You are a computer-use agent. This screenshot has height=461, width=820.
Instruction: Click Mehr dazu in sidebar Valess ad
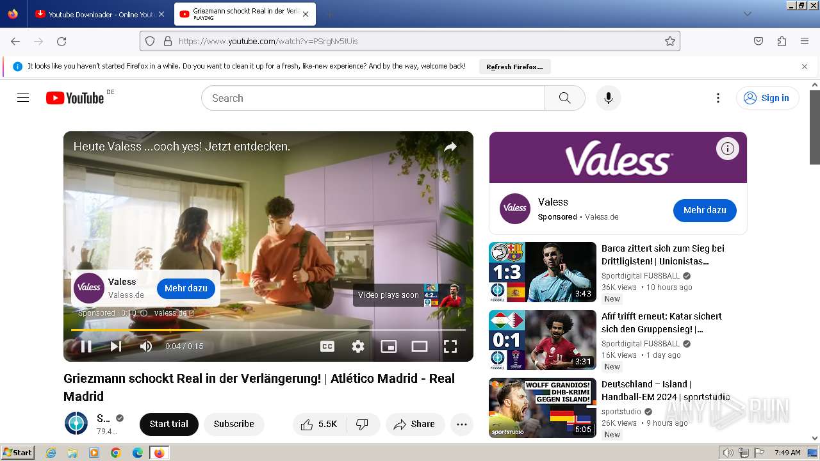(x=705, y=210)
